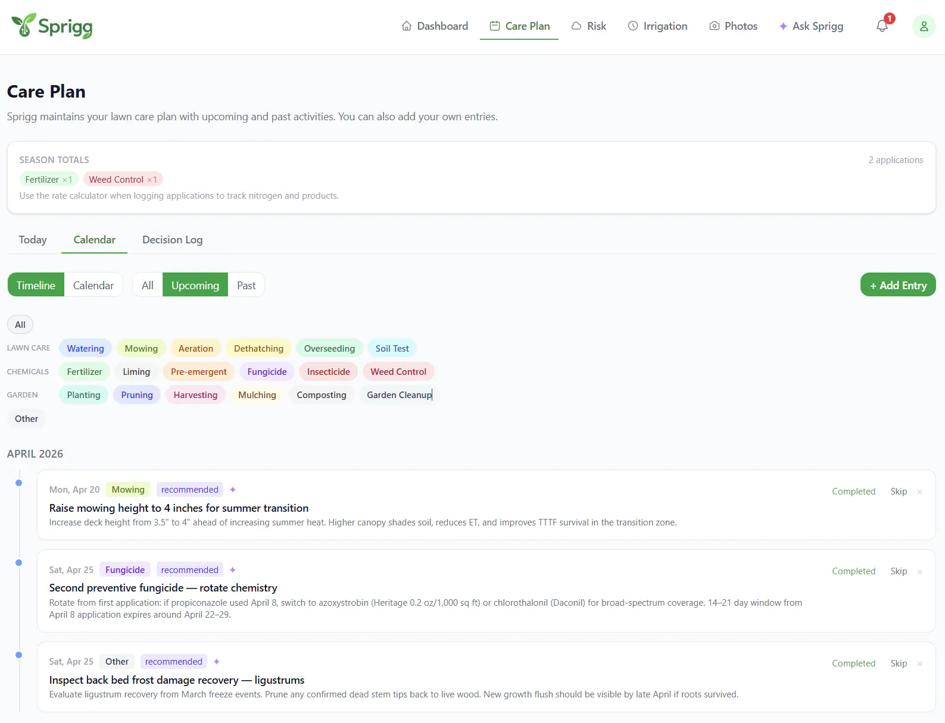Filter by Dethatching category

[258, 348]
